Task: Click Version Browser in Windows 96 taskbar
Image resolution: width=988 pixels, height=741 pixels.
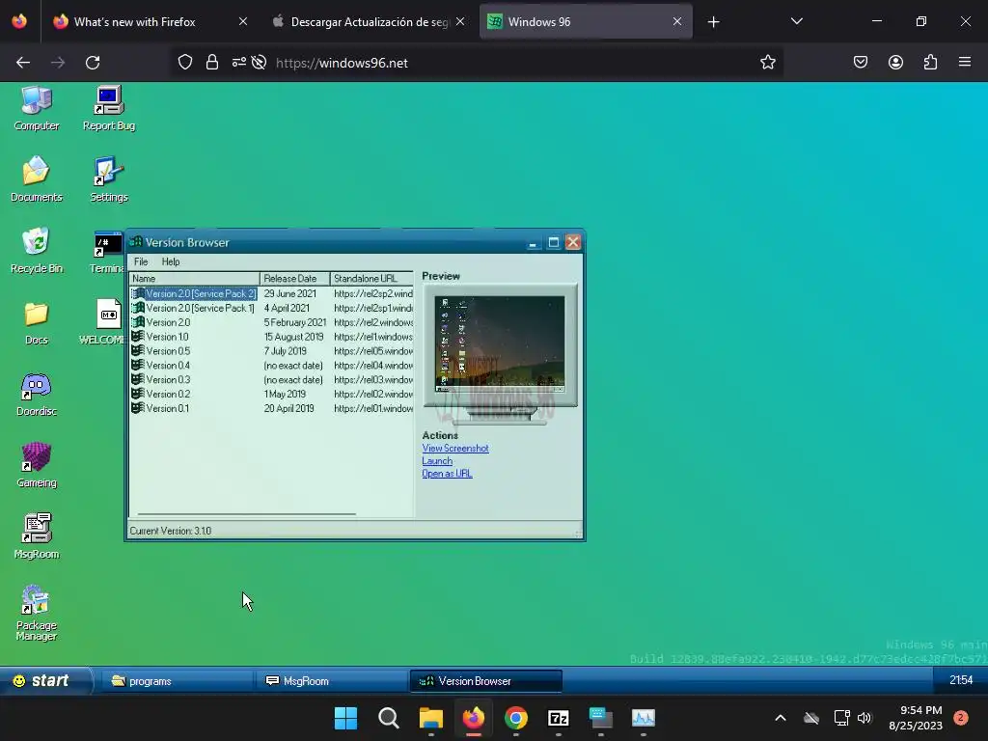Action: click(486, 681)
